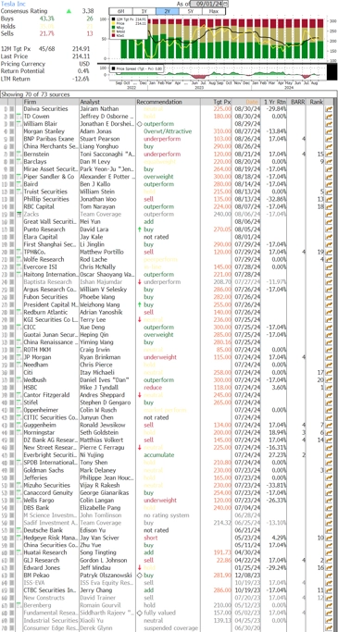Image resolution: width=338 pixels, height=632 pixels.
Task: Open the report document icon beside Bernstein
Action: point(19,154)
